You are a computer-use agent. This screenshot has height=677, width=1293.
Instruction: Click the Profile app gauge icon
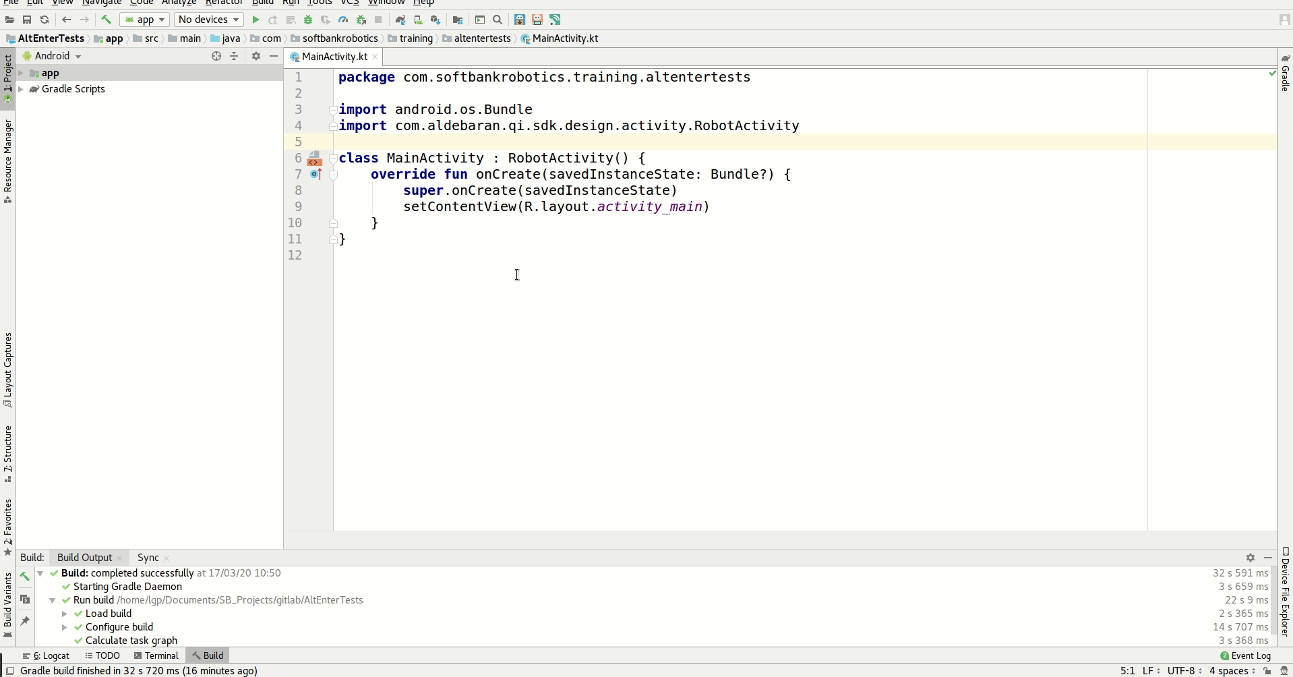[x=343, y=20]
